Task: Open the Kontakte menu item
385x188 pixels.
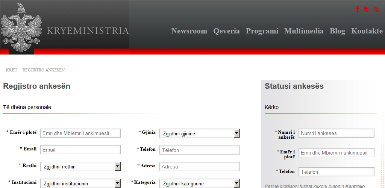Action: click(367, 31)
